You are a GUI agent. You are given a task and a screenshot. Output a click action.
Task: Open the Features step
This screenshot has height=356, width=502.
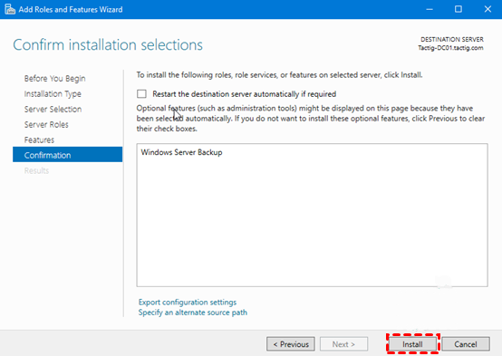pyautogui.click(x=39, y=140)
